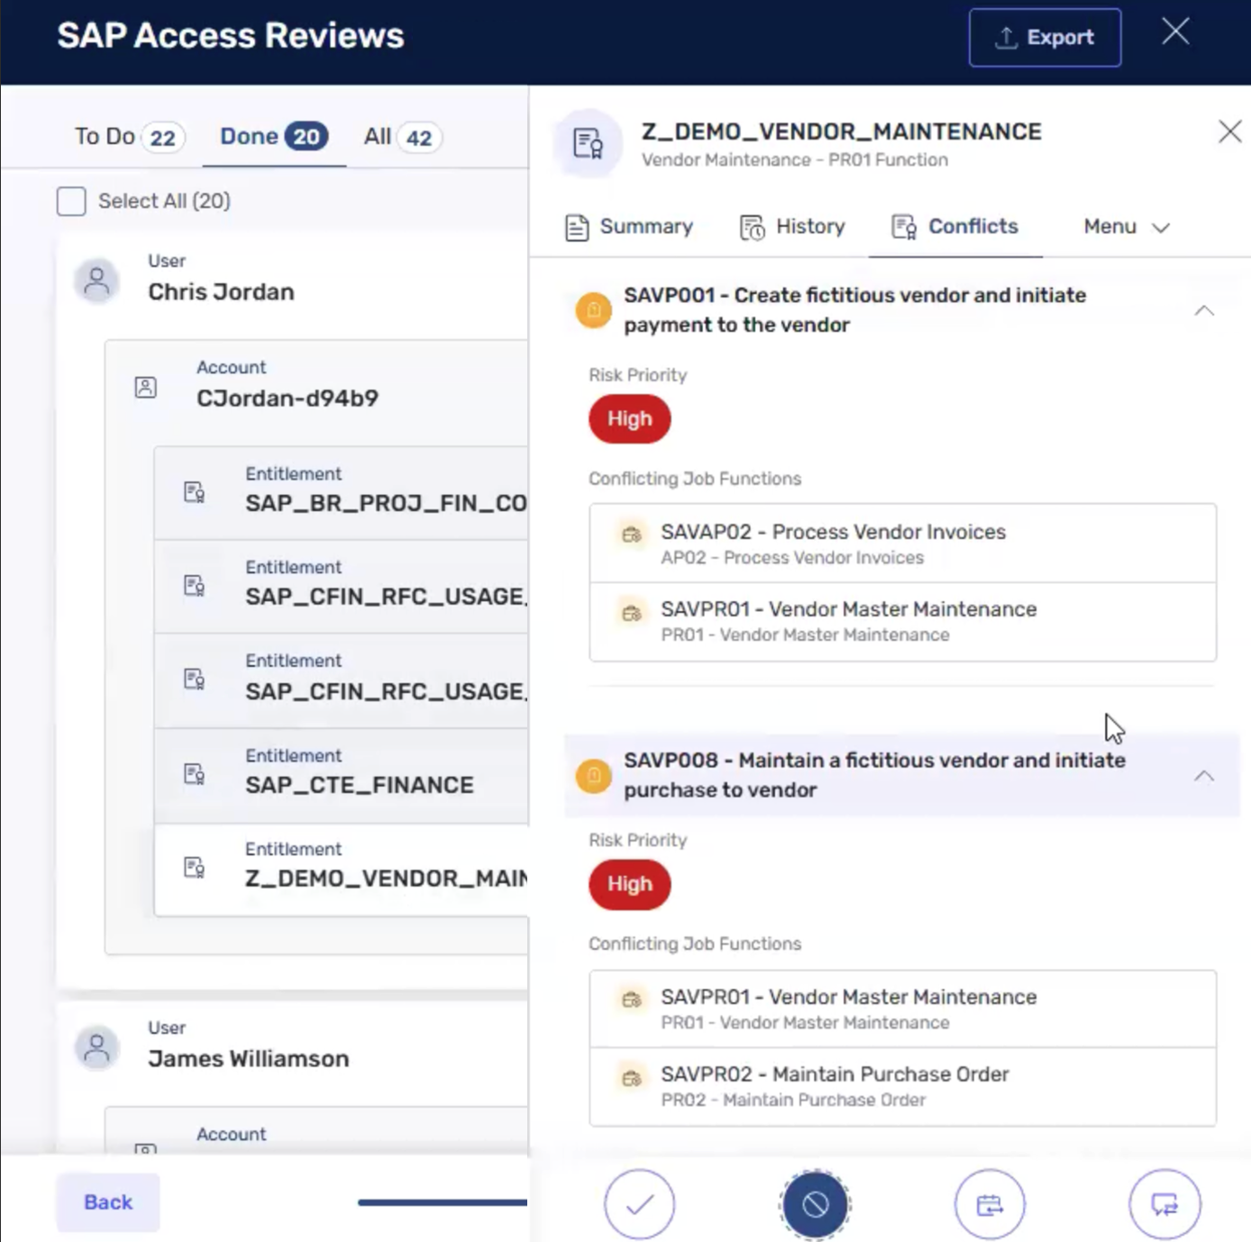Click the To Do count badge 22

pos(162,138)
